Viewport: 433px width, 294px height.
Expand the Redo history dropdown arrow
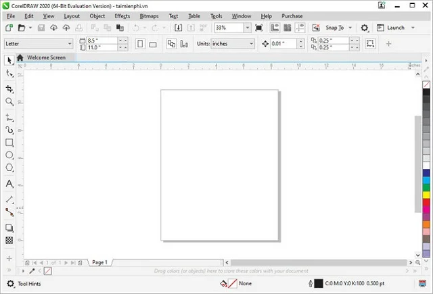[x=164, y=28]
